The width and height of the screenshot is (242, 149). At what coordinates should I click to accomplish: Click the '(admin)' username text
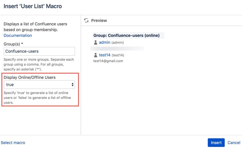click(x=118, y=43)
